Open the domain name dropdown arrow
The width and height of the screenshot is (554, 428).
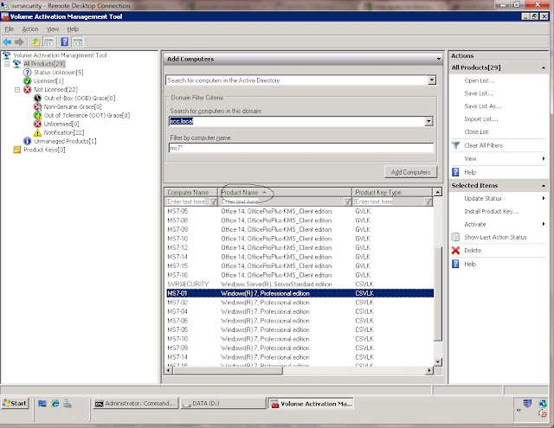pyautogui.click(x=428, y=121)
